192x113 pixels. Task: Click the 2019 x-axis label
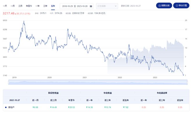tap(14, 77)
